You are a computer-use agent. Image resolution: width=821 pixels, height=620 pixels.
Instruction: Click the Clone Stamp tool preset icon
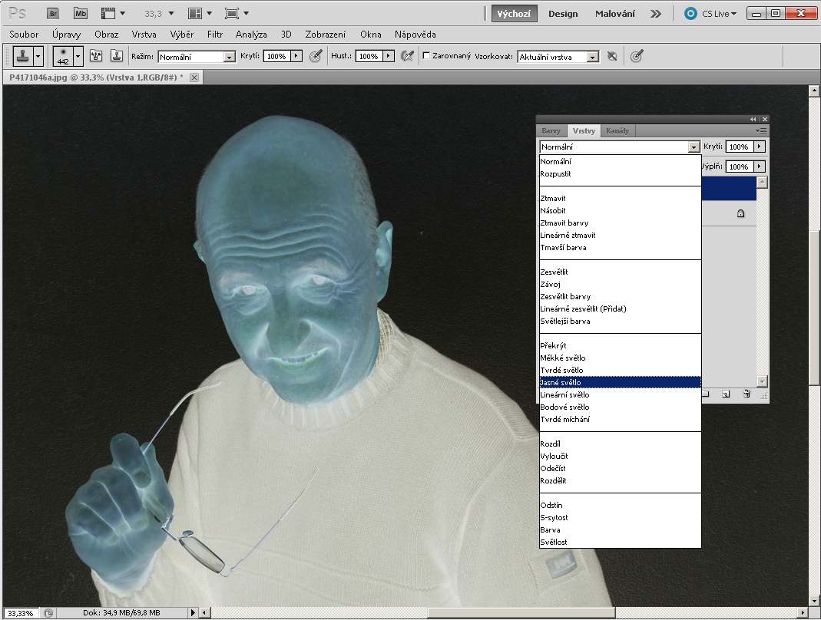pyautogui.click(x=22, y=56)
